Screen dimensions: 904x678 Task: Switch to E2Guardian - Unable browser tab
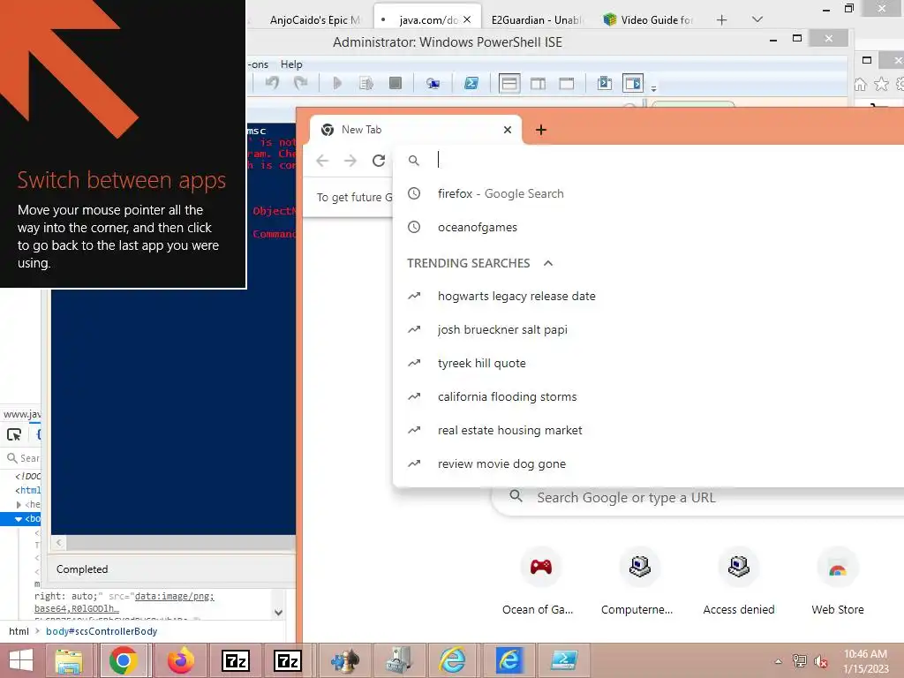coord(536,20)
